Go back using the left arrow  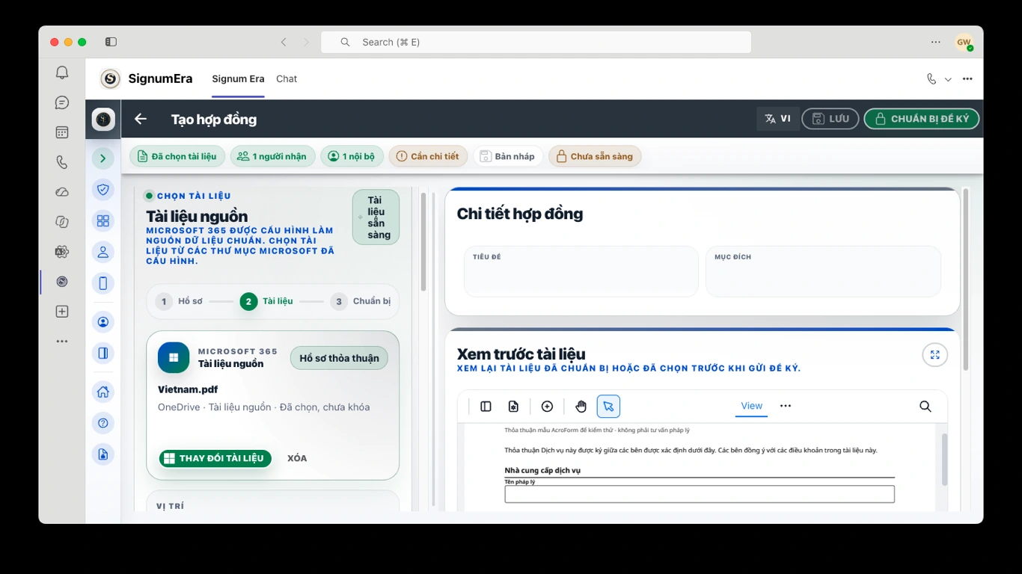pyautogui.click(x=141, y=119)
